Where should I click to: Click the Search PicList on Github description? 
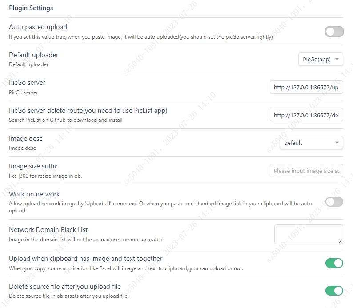pyautogui.click(x=66, y=120)
